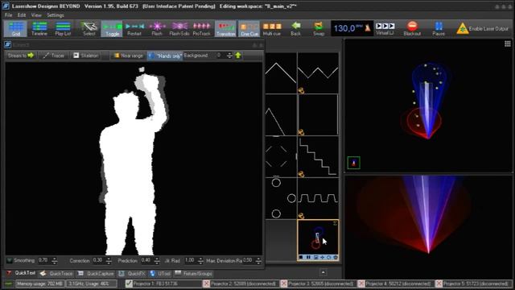Toggle the disconnected Projector 4 box

coord(361,284)
